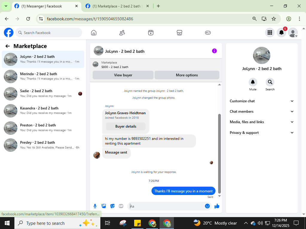Open the JoLynn conversation in list

(x=43, y=59)
